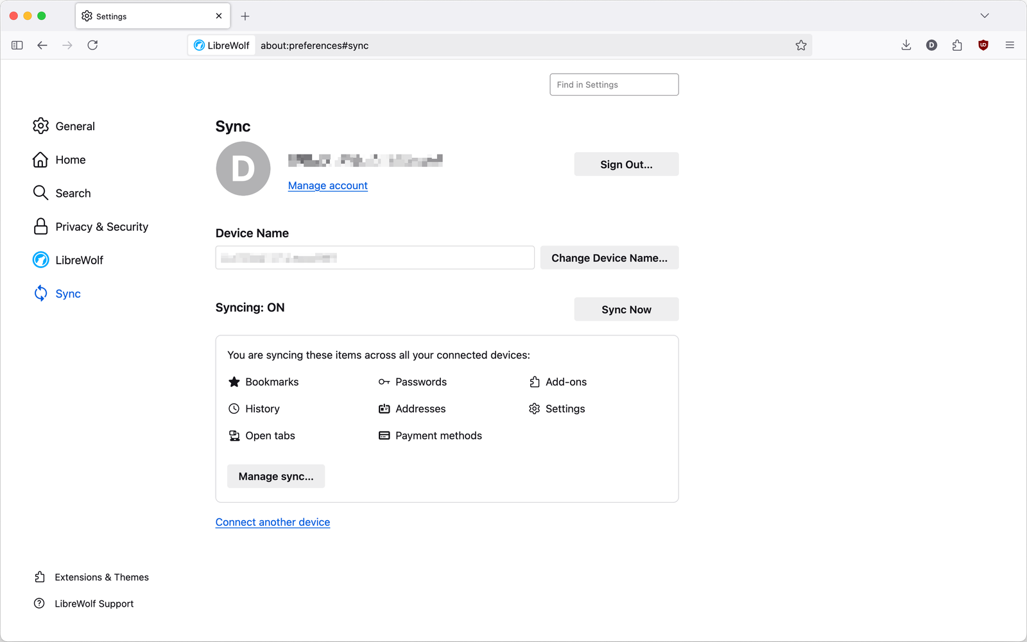Viewport: 1027px width, 642px height.
Task: Reload the page using the refresh icon
Action: coord(92,45)
